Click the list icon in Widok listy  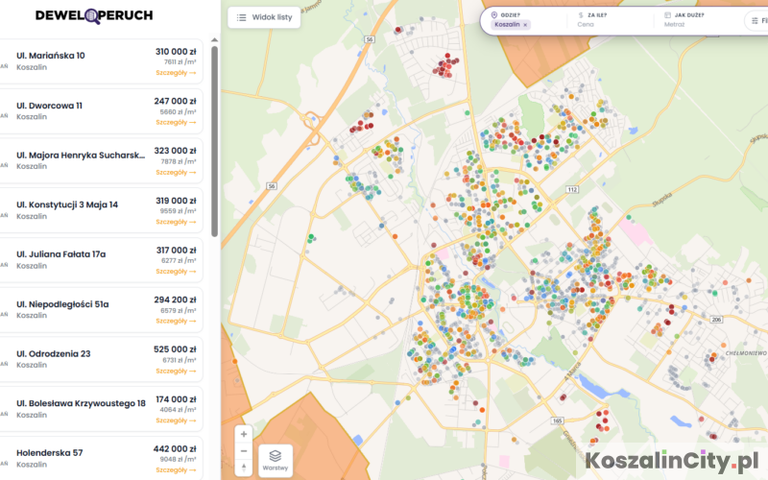pos(242,17)
